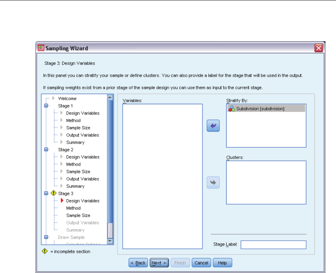This screenshot has height=273, width=336.
Task: Open Stage 1 Design Variables step
Action: click(83, 113)
